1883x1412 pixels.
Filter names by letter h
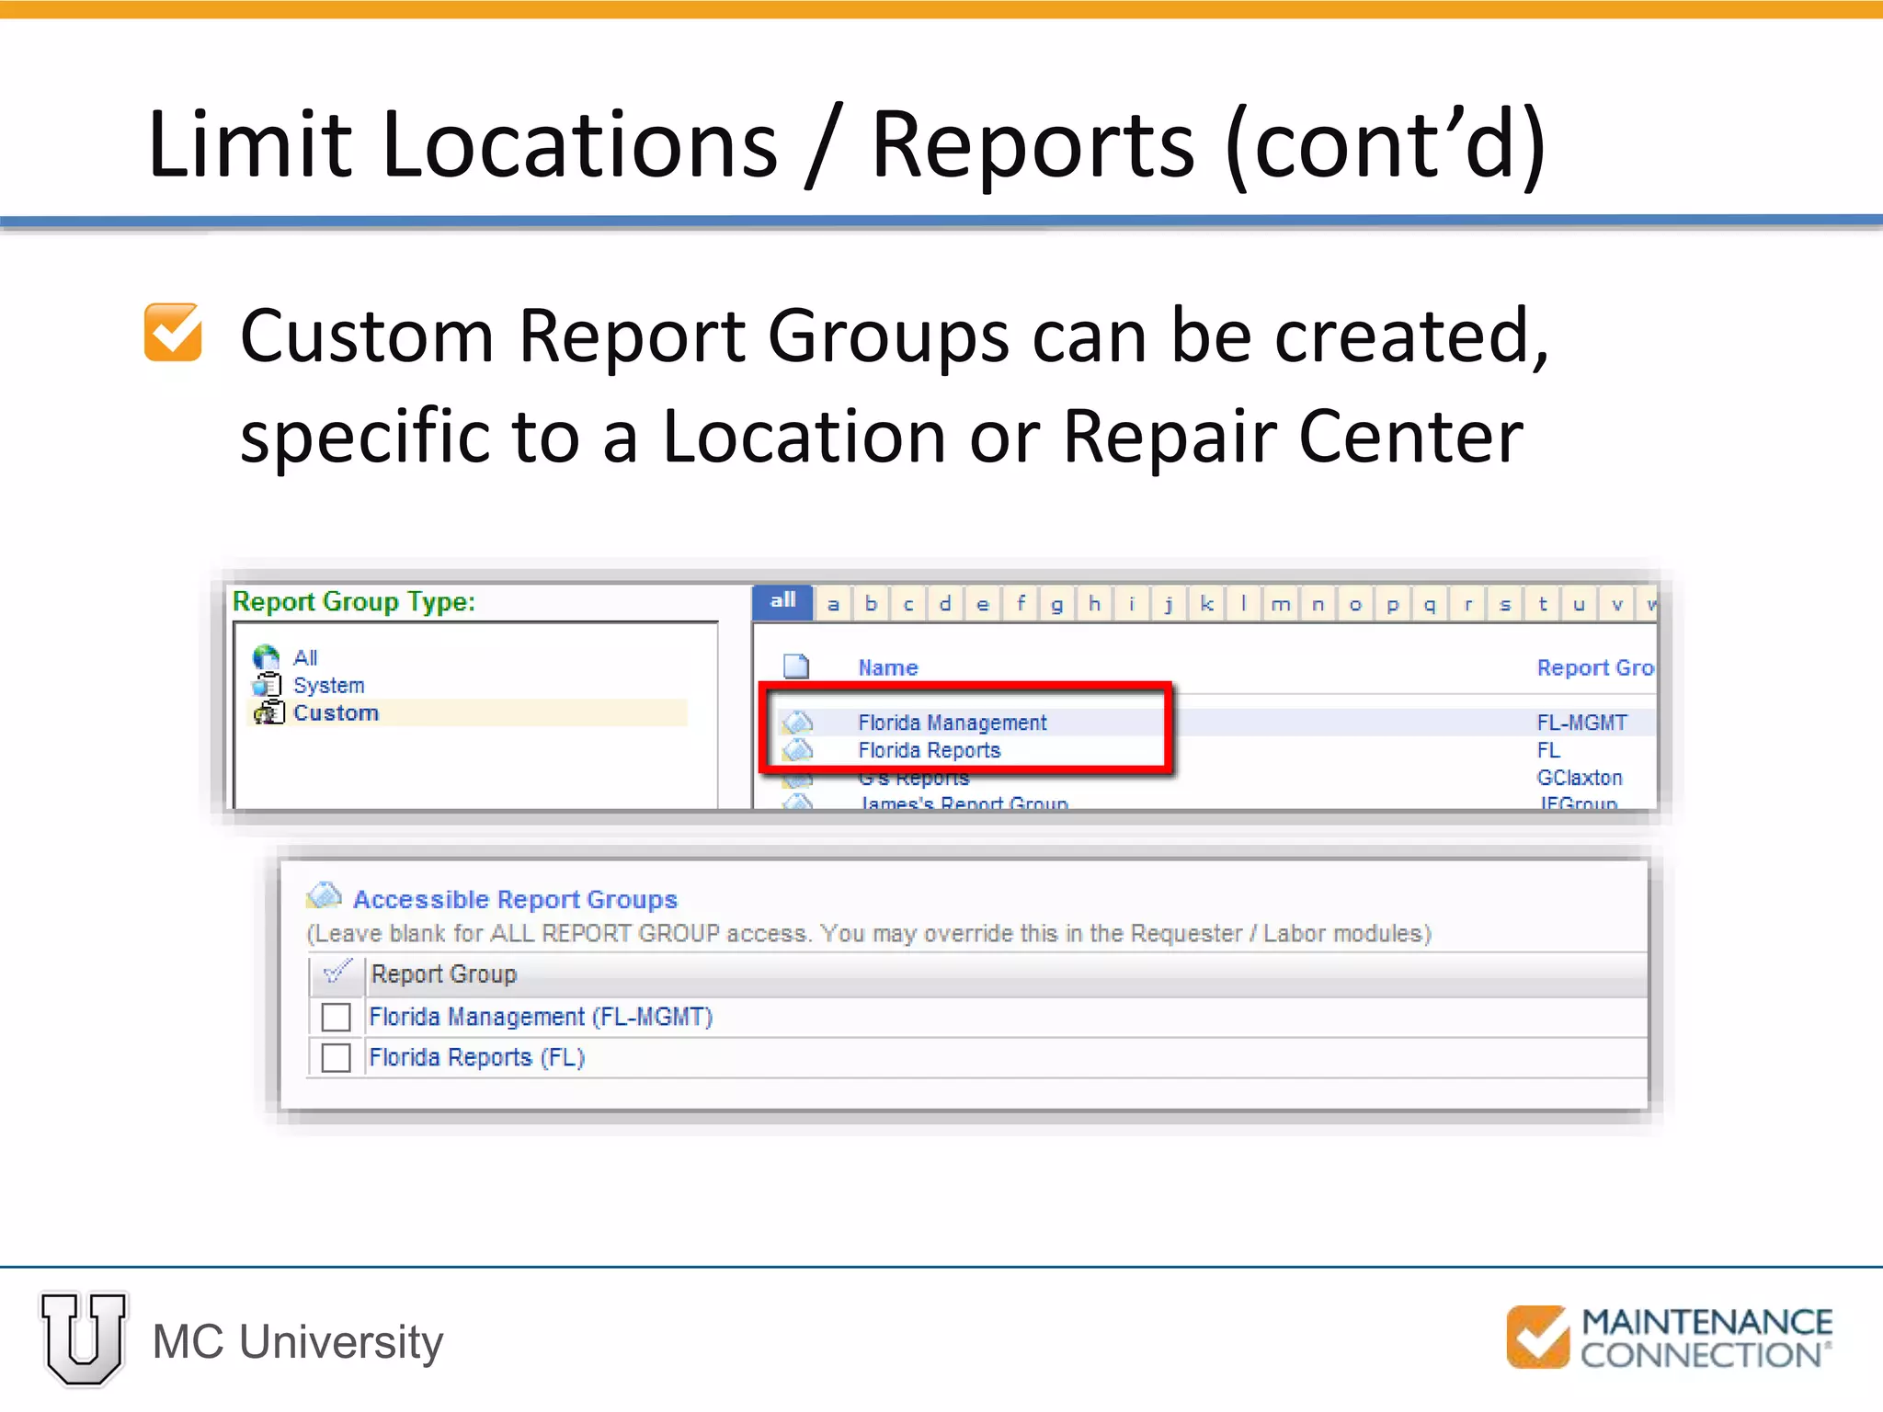1095,604
